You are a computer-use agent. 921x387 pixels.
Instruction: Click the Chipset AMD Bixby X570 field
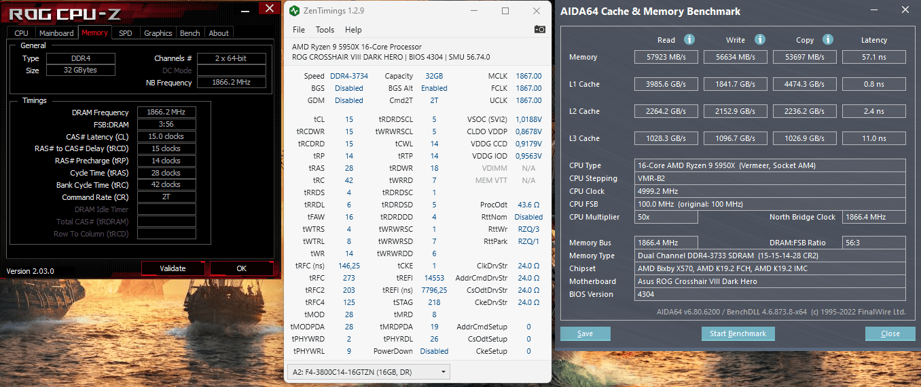(x=770, y=268)
